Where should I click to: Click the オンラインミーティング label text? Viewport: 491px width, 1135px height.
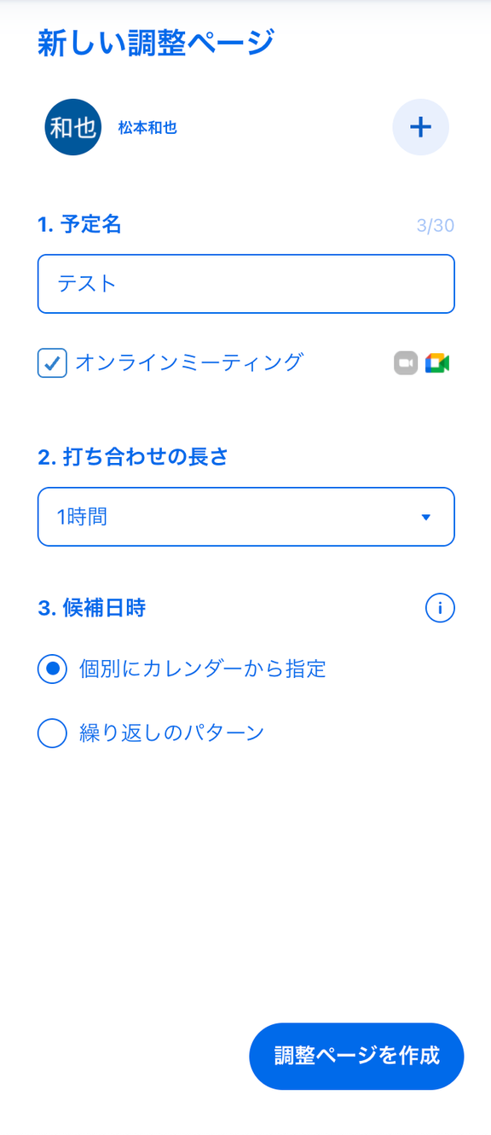(189, 362)
